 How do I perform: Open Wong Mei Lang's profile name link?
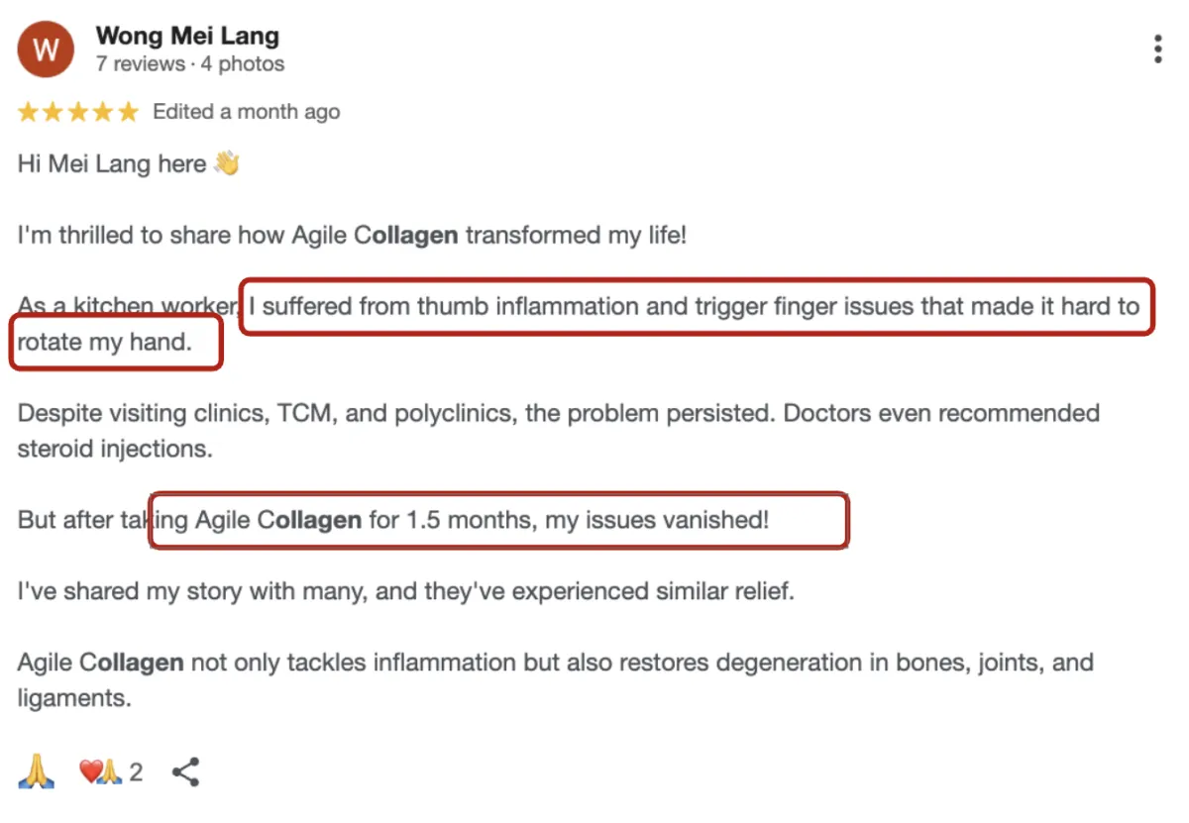point(187,37)
